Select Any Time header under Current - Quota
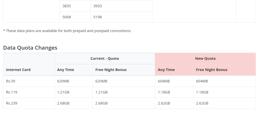The height and width of the screenshot is (113, 262). 73,70
